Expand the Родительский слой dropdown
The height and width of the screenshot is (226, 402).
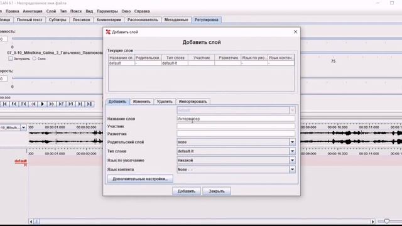292,142
